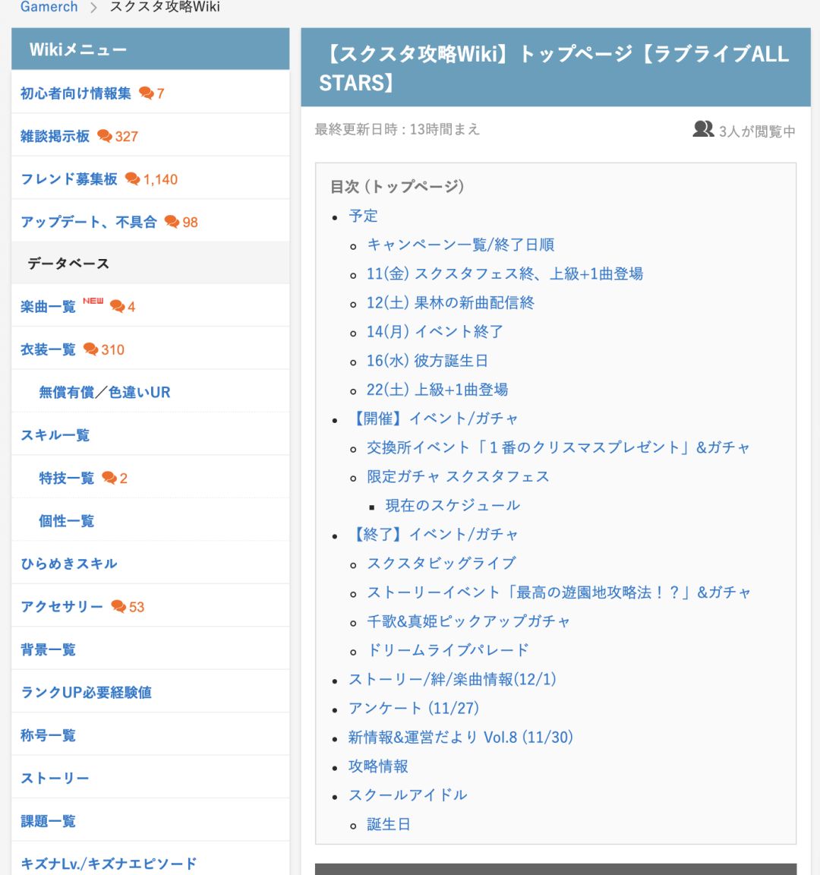Open 限定ガチャ スクスタフェス link
Screen dimensions: 820x875
point(458,476)
